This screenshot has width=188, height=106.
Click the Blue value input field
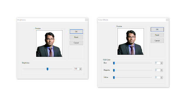coord(158,63)
